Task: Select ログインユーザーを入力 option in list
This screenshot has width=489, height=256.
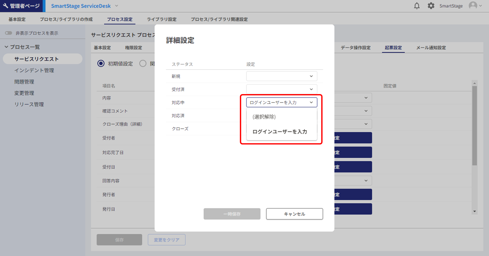Action: coord(280,132)
